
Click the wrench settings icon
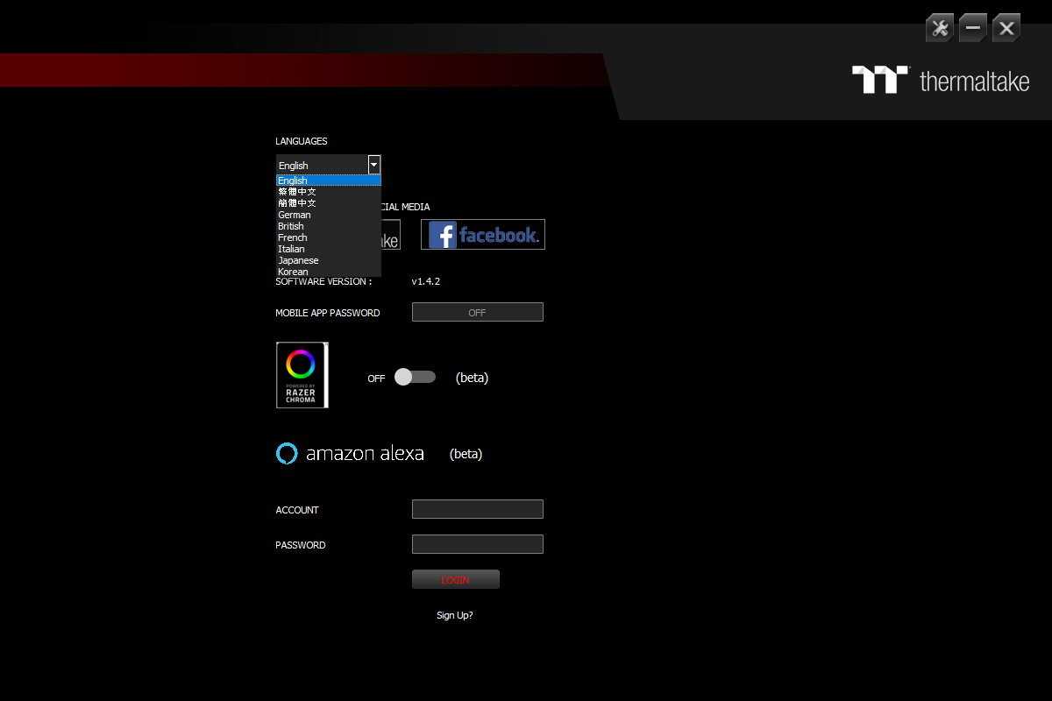[x=940, y=28]
